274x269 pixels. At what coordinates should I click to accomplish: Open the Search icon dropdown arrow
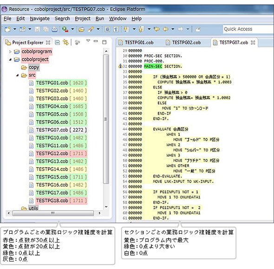98,29
